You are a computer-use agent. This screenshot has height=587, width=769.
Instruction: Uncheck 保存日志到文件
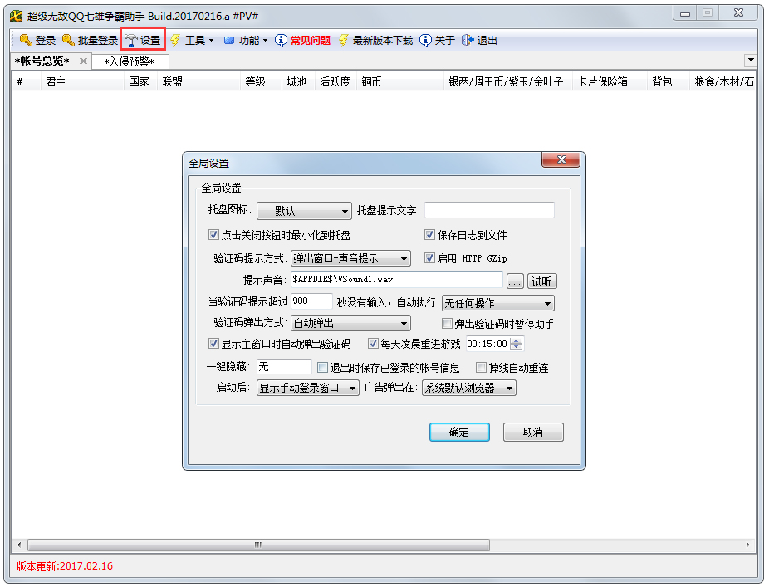pyautogui.click(x=429, y=235)
